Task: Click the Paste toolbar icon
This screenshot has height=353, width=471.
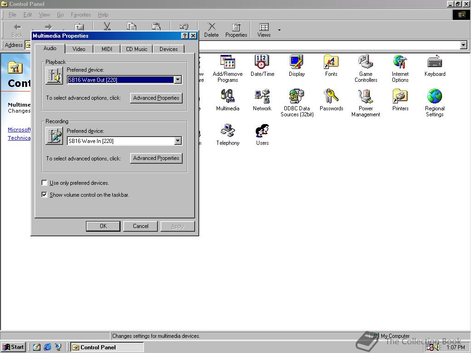Action: (x=156, y=27)
